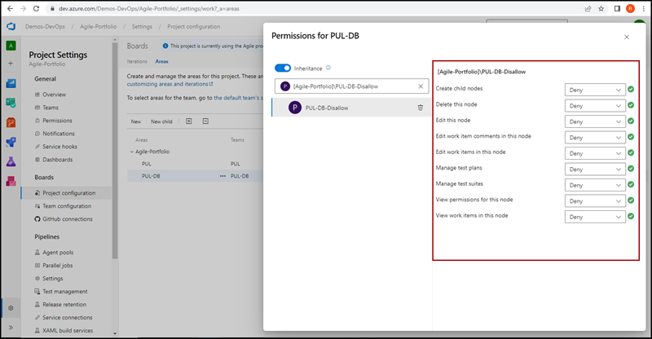652x339 pixels.
Task: Reload the page with the refresh icon
Action: click(x=36, y=8)
